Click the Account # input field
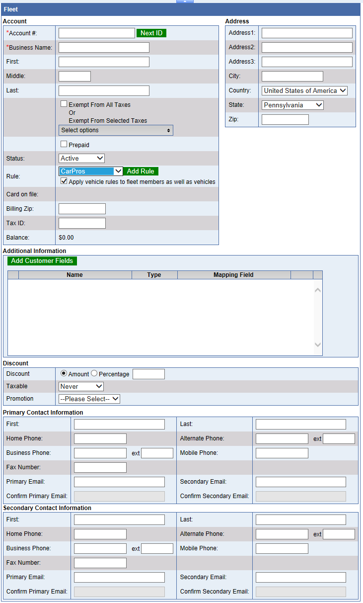This screenshot has width=363, height=603. tap(97, 33)
